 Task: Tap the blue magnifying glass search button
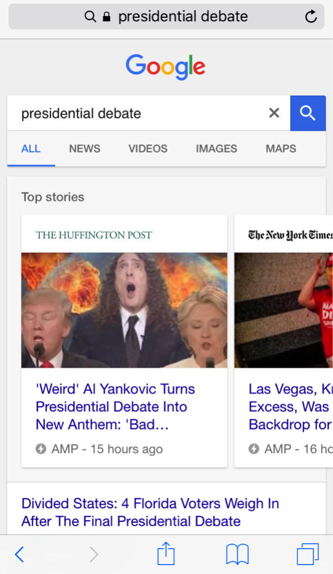tap(308, 113)
